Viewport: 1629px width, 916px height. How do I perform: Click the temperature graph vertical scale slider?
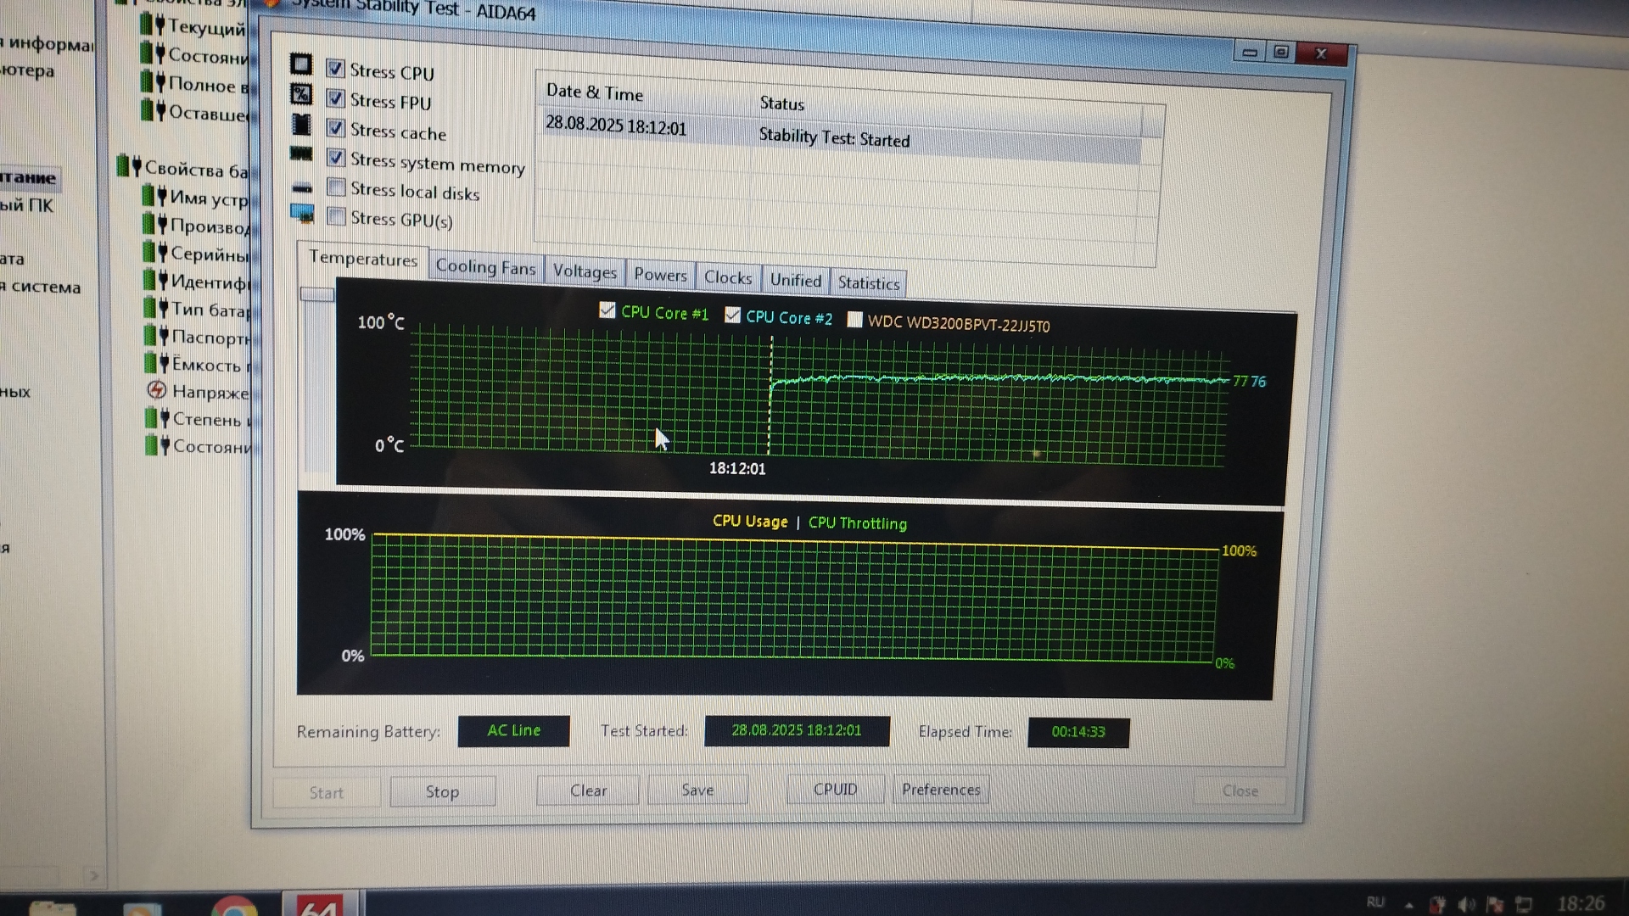coord(317,294)
